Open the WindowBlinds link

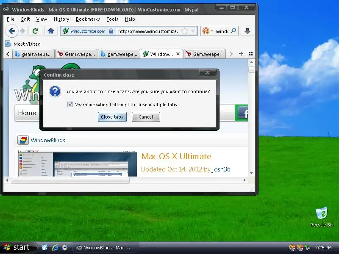[48, 141]
